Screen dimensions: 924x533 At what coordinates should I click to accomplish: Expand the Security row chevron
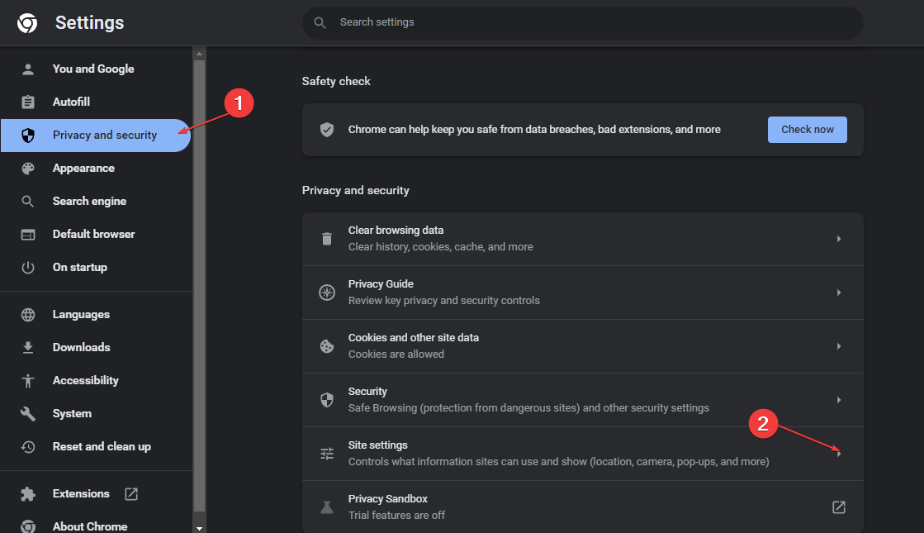click(x=839, y=400)
